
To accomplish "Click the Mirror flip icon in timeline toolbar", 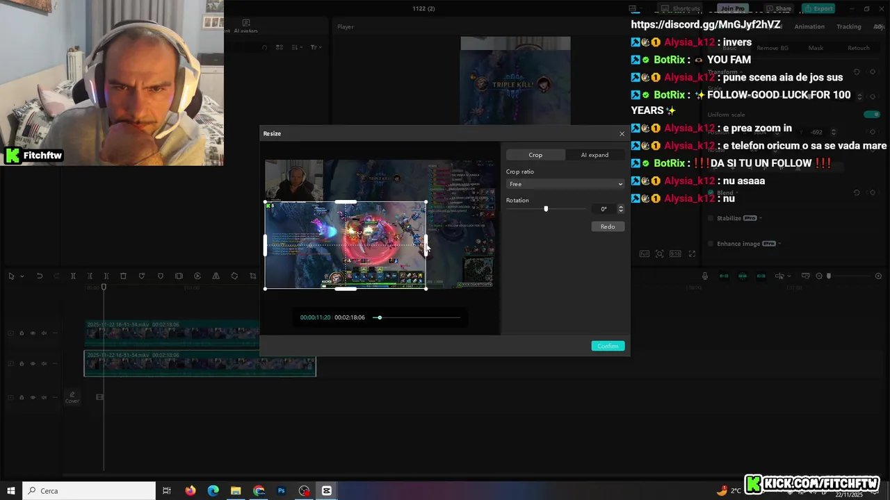I will click(216, 276).
